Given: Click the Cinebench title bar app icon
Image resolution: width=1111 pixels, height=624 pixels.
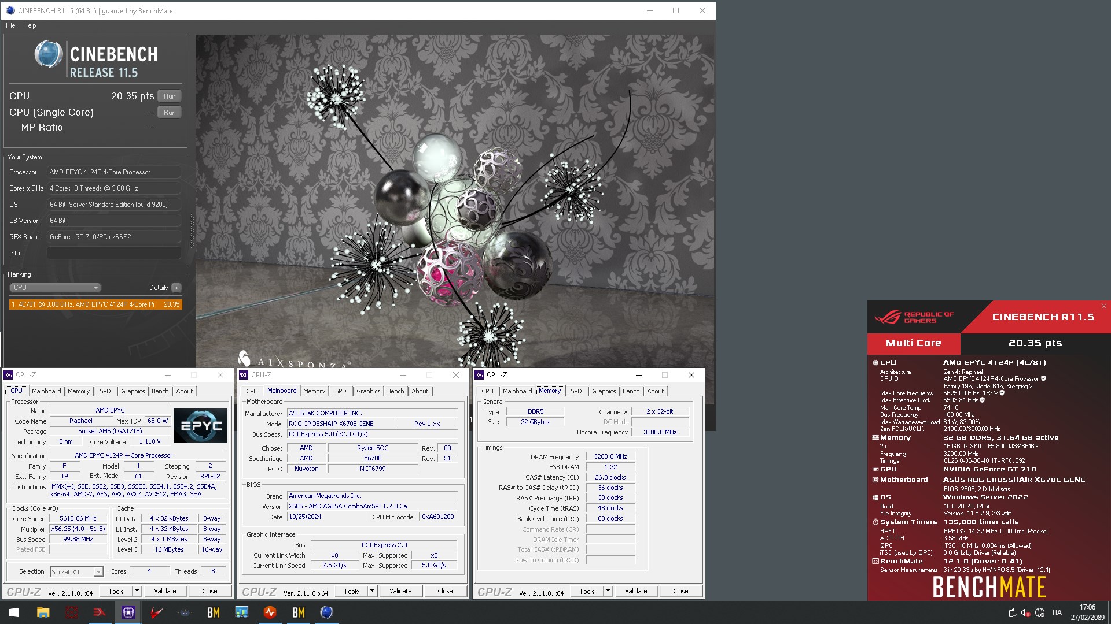Looking at the screenshot, I should pyautogui.click(x=10, y=10).
